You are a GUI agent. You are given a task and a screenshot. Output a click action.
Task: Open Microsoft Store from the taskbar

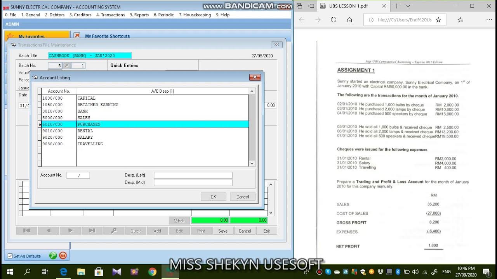[99, 272]
